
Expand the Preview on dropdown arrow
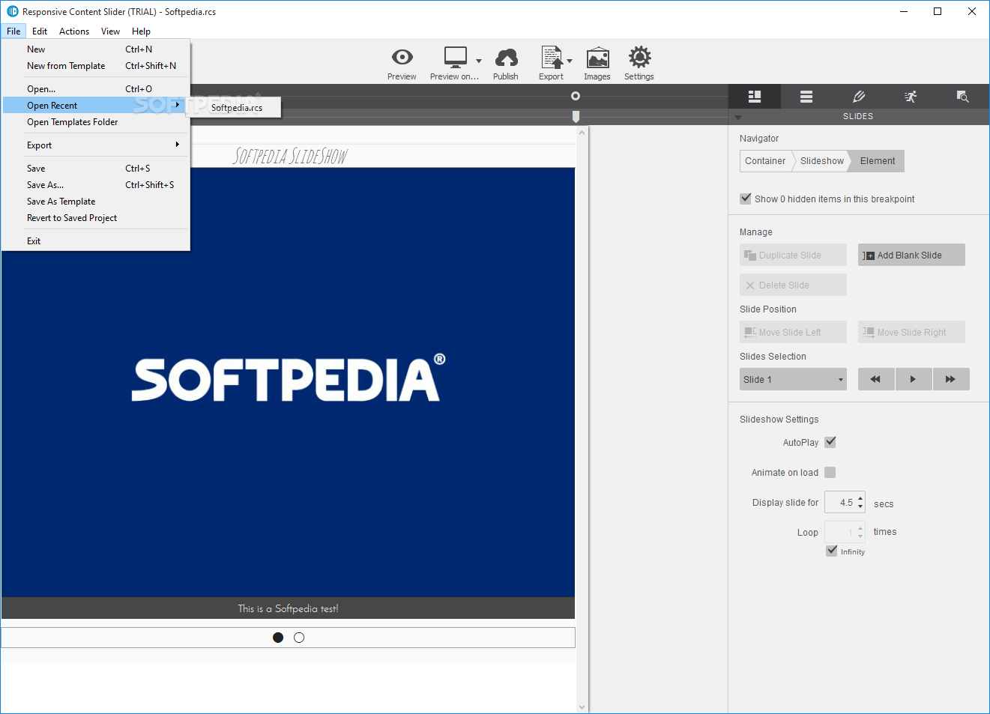pos(479,61)
